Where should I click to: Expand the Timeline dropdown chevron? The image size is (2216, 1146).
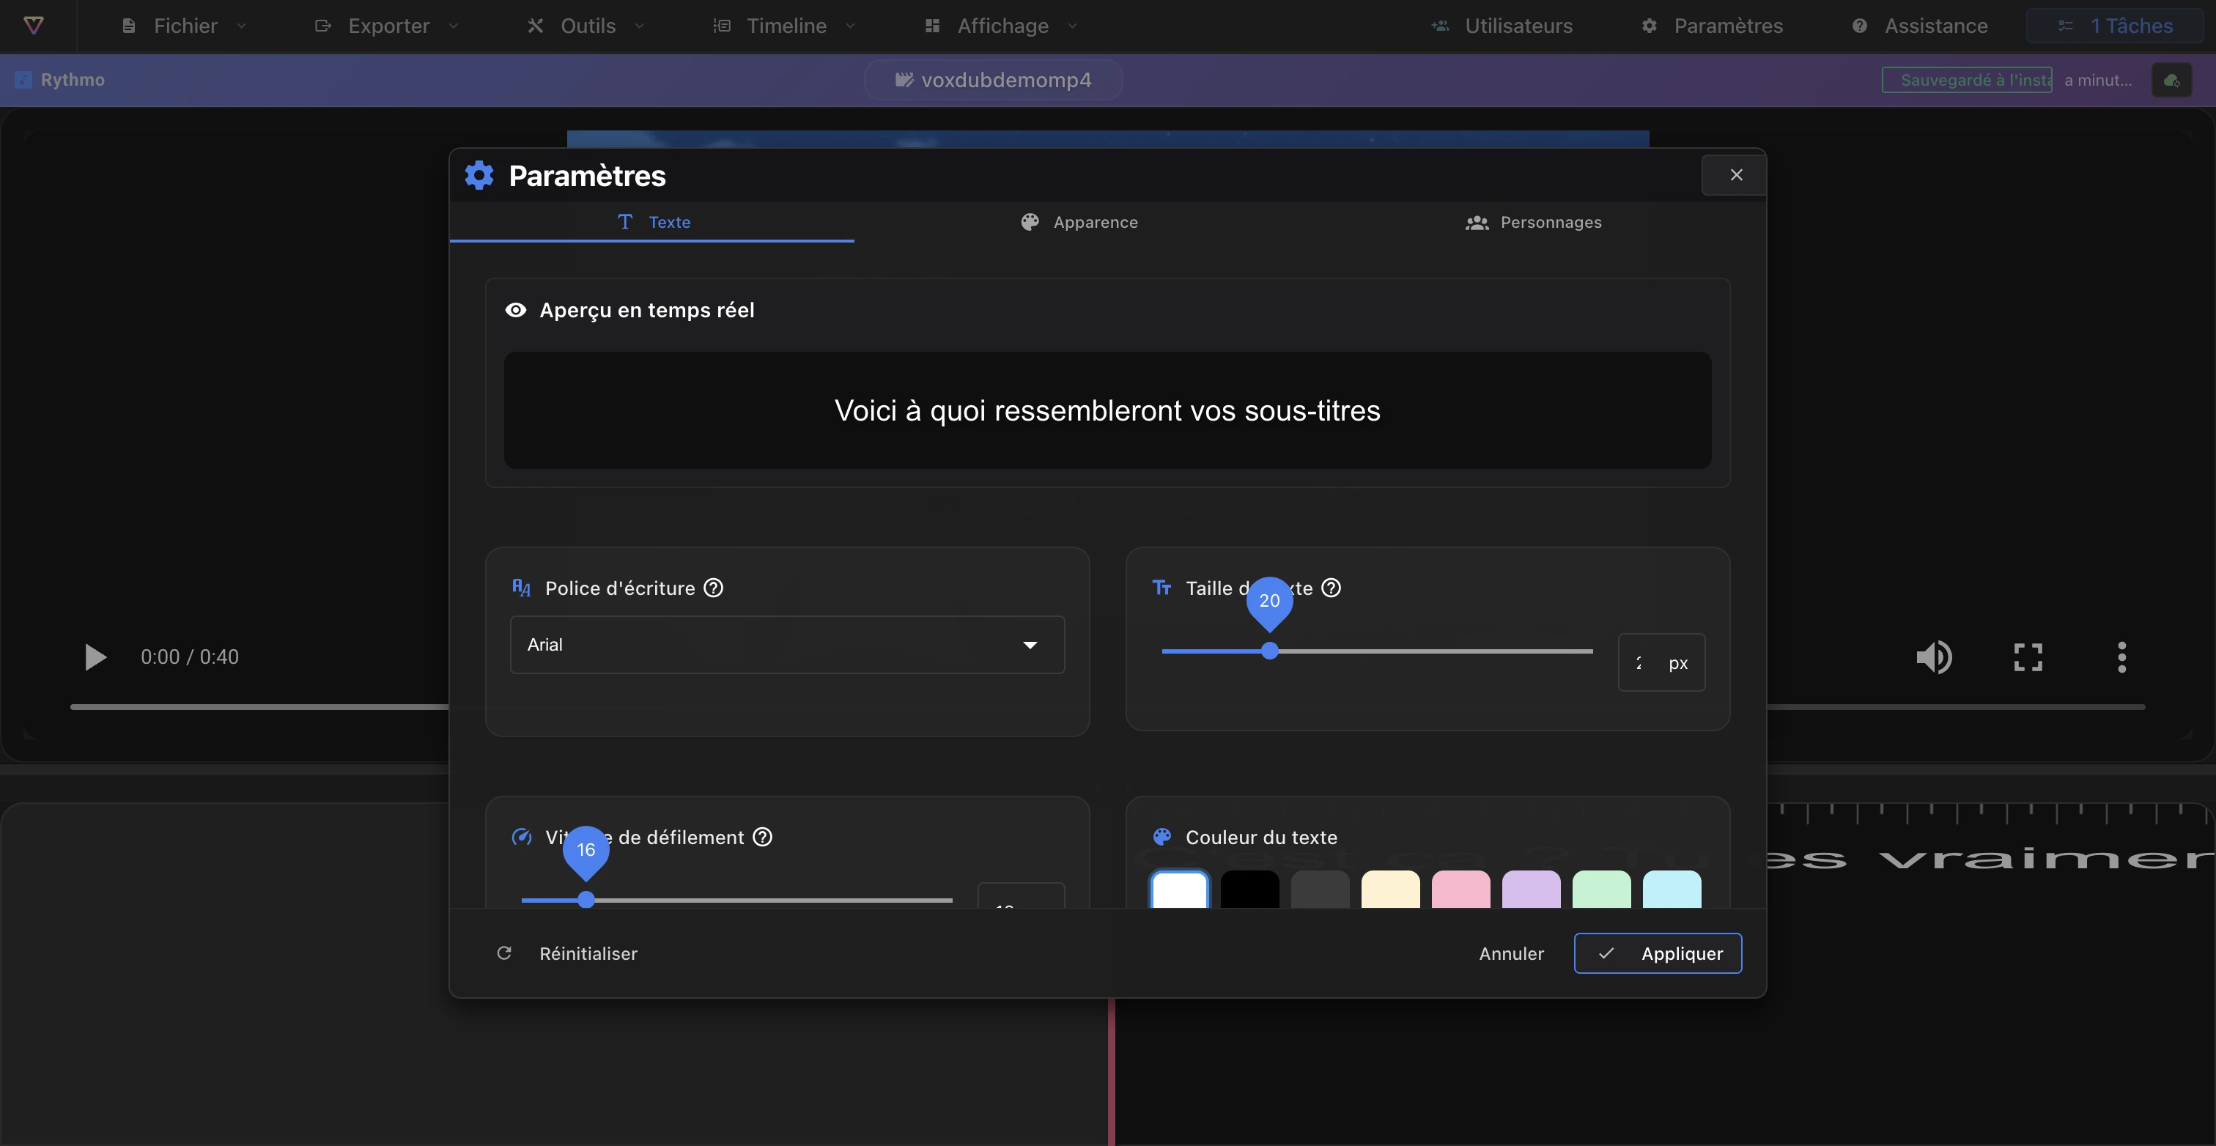pyautogui.click(x=850, y=26)
